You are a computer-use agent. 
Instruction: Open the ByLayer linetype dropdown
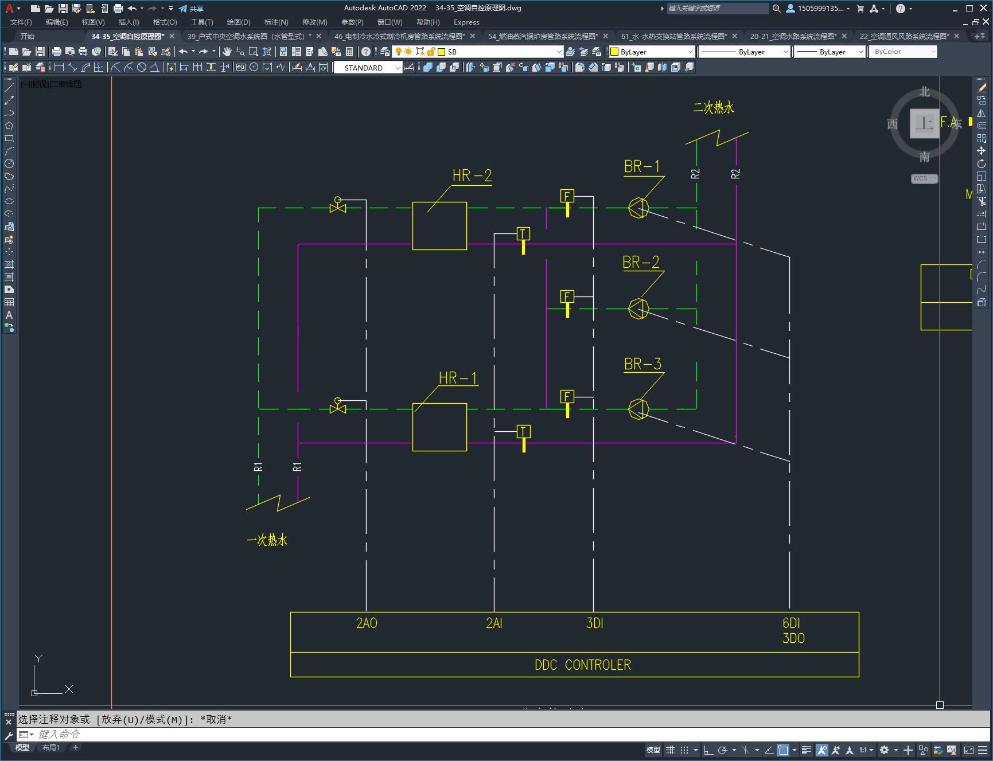pos(786,52)
